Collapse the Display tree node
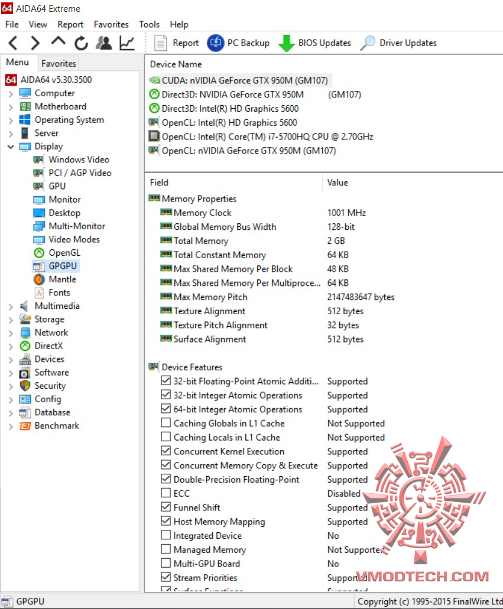The image size is (503, 609). coord(11,147)
